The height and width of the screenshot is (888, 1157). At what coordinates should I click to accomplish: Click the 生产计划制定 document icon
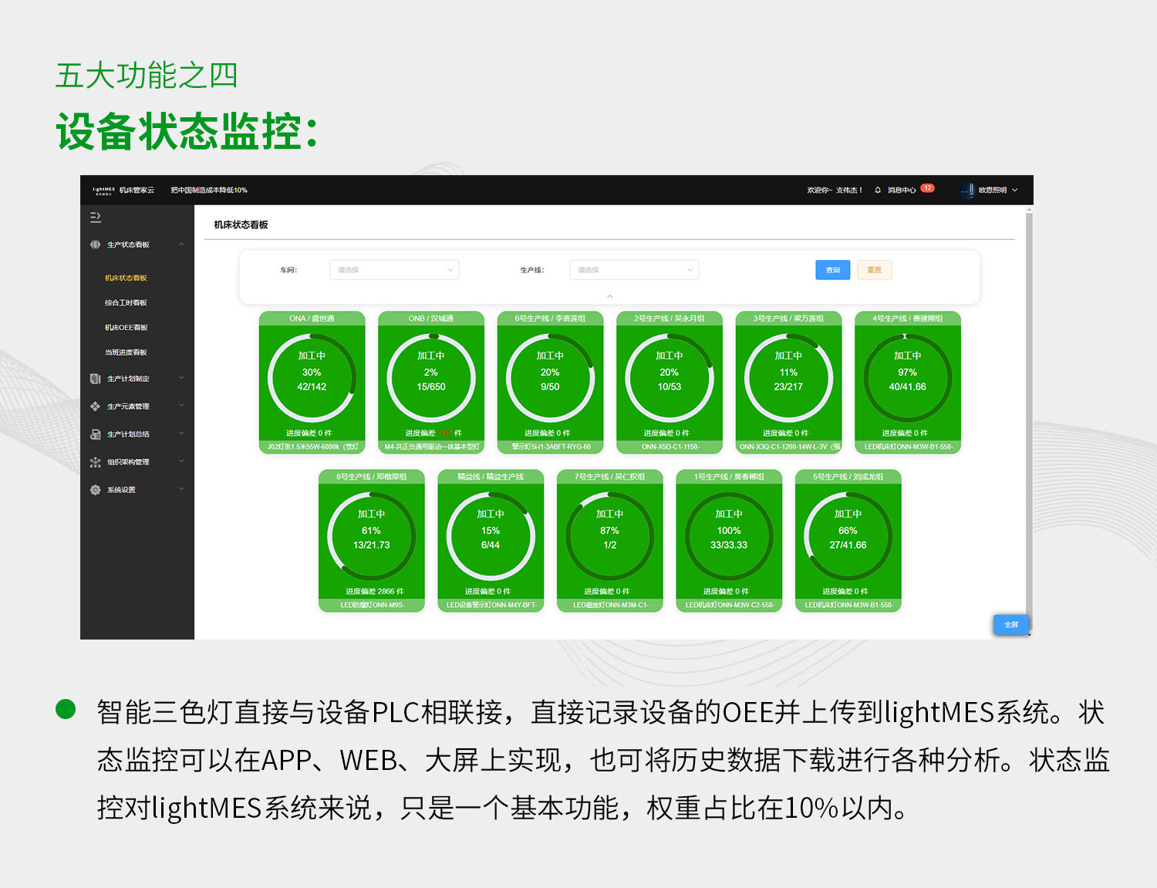pyautogui.click(x=96, y=379)
